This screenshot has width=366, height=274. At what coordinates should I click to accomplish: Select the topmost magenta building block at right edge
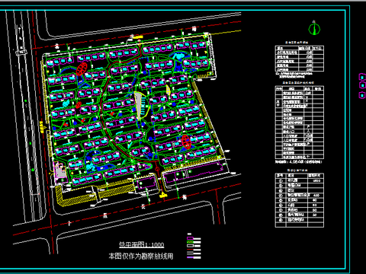[362, 76]
